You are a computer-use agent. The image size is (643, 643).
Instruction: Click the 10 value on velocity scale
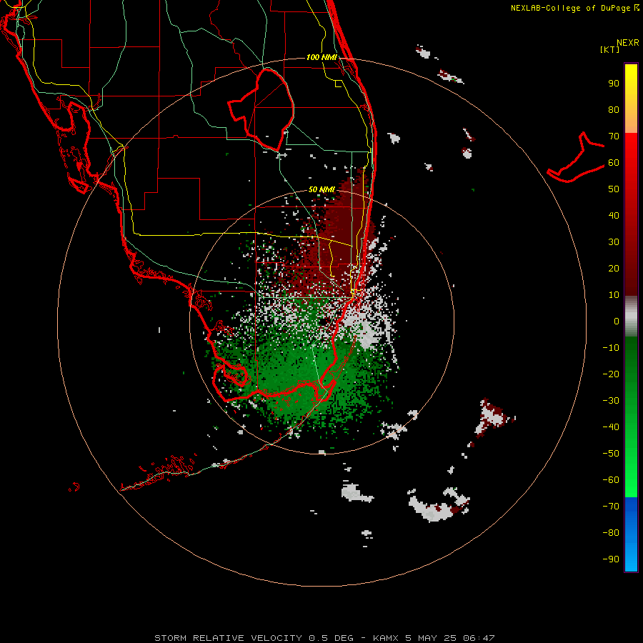point(614,295)
